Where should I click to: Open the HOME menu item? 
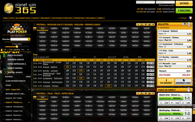5,18
